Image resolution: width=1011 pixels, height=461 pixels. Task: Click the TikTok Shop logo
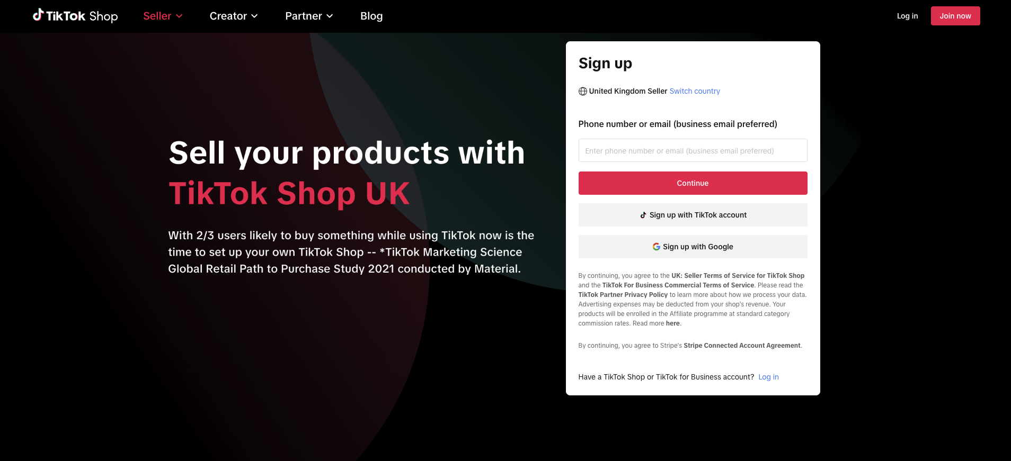pyautogui.click(x=75, y=16)
